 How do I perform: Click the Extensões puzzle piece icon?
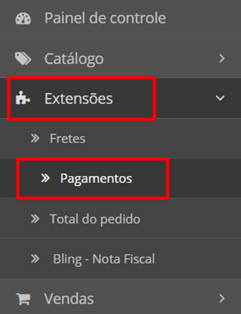coord(23,98)
